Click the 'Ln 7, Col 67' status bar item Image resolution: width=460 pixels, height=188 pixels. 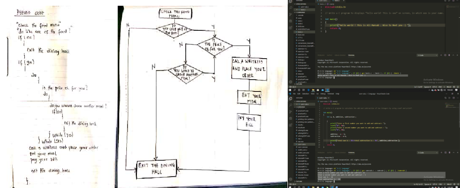pos(419,87)
